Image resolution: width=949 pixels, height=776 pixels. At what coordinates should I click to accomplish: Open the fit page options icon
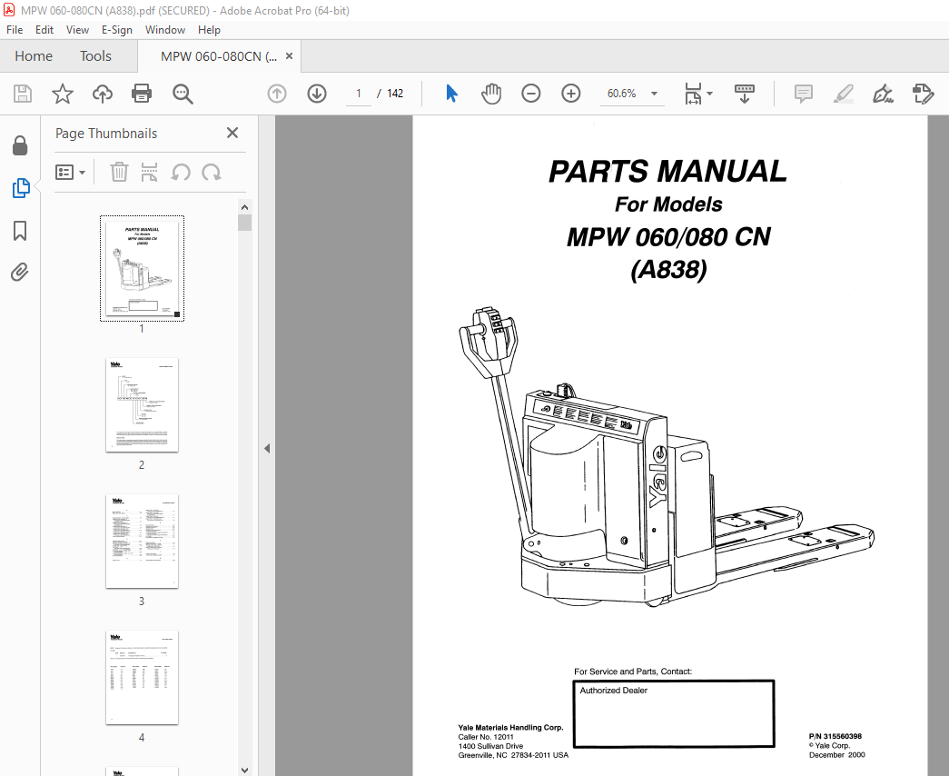694,94
